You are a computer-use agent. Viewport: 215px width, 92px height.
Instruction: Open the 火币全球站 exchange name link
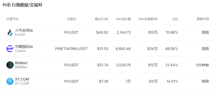24,30
